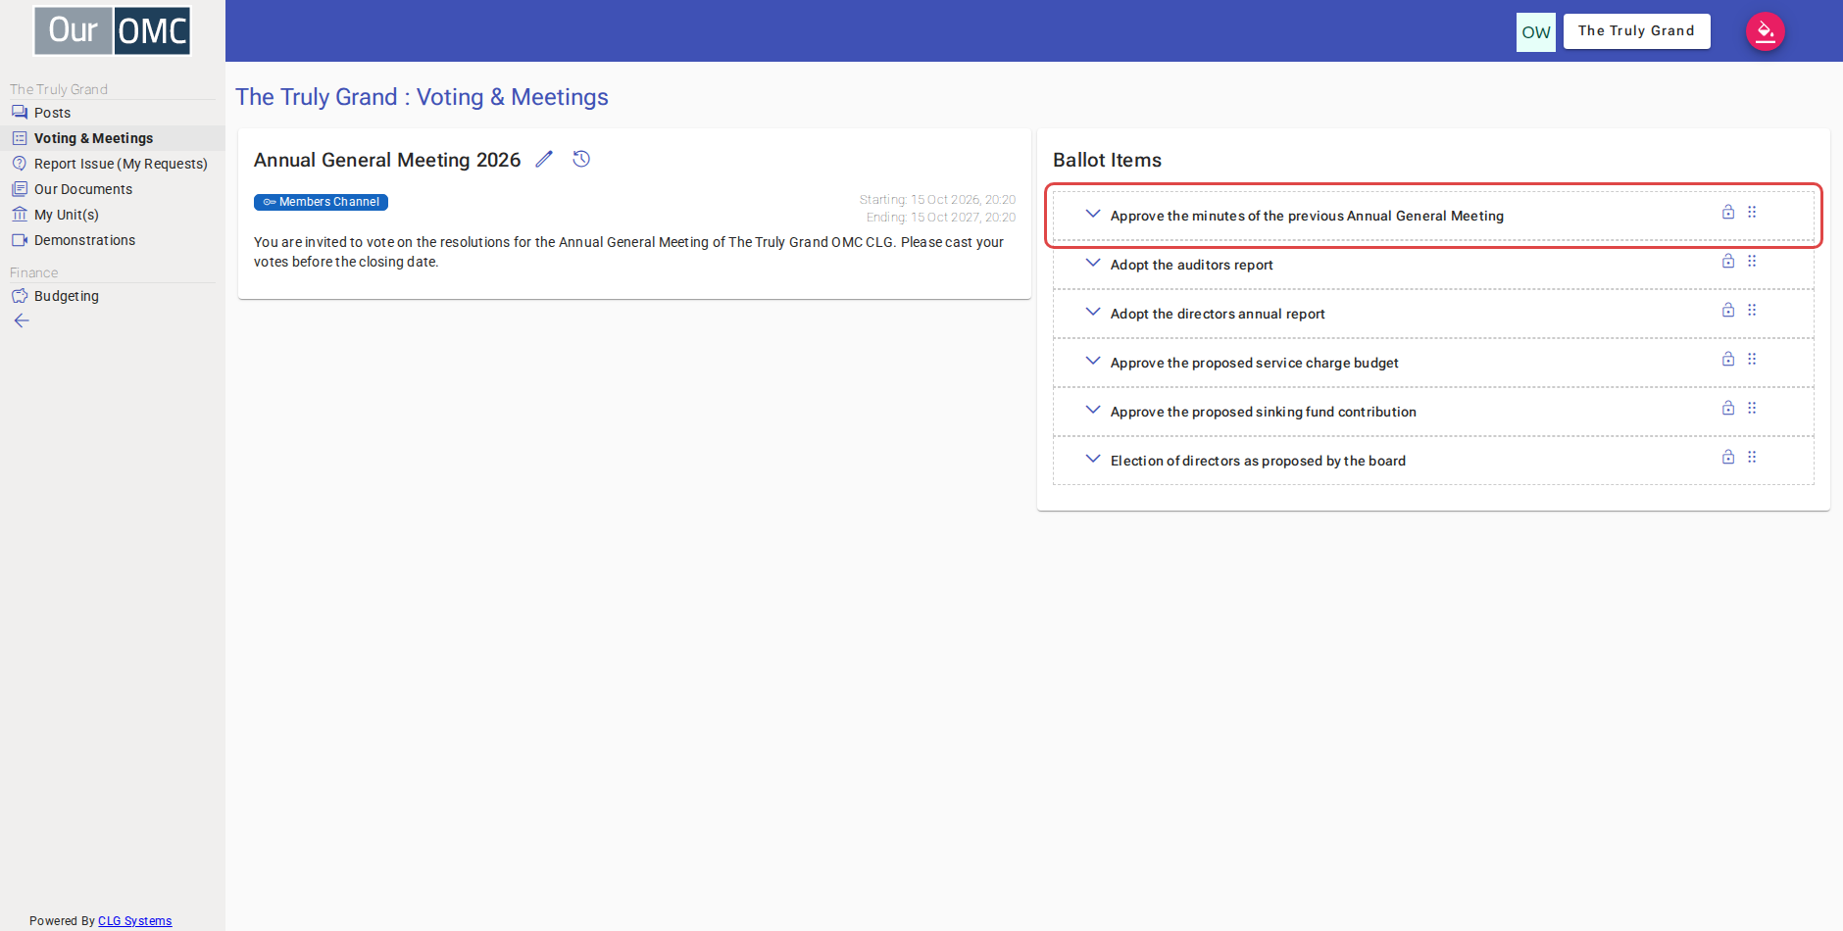
Task: Click drag handle for Election of directors item
Action: 1752,457
